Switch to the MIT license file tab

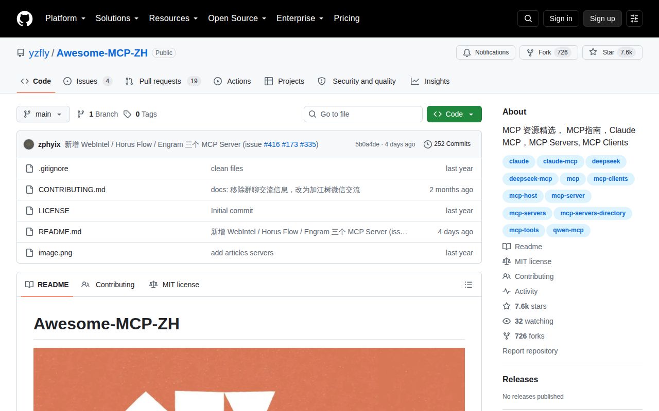pyautogui.click(x=174, y=285)
